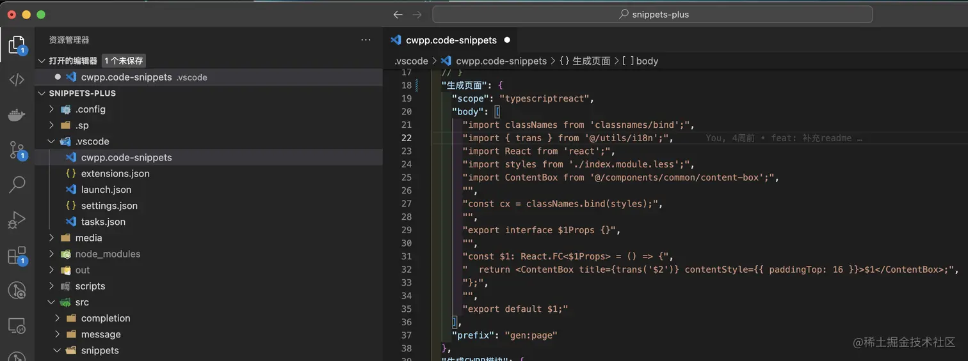968x361 pixels.
Task: Click the folder icon of media
Action: pyautogui.click(x=65, y=238)
